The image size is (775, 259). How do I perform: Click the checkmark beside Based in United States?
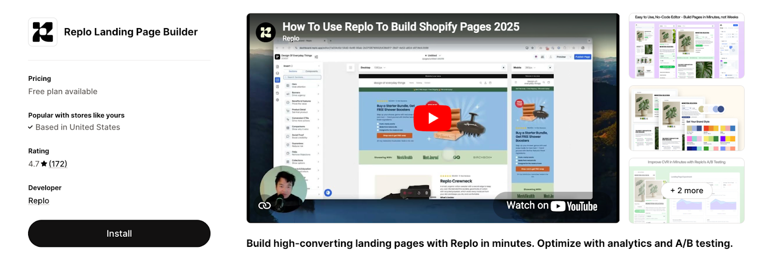click(31, 127)
